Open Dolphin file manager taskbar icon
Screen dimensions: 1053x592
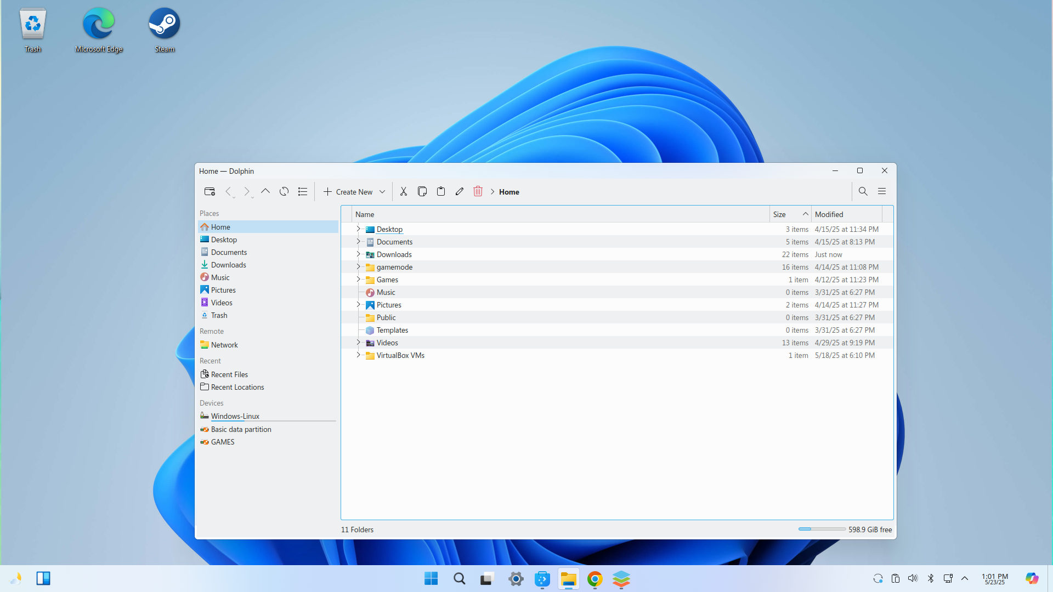point(568,579)
